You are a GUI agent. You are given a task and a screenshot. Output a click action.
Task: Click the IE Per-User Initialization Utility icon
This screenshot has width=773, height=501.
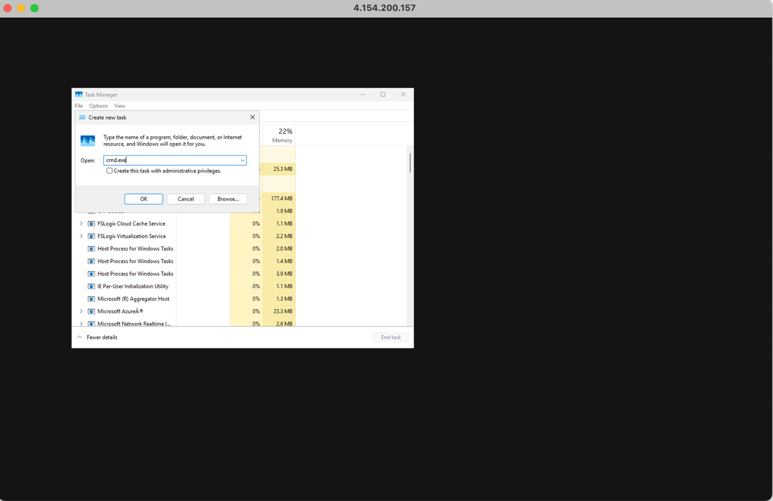click(x=91, y=286)
